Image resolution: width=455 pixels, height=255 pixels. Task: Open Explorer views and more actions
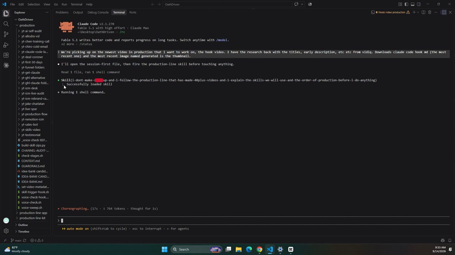pos(47,12)
